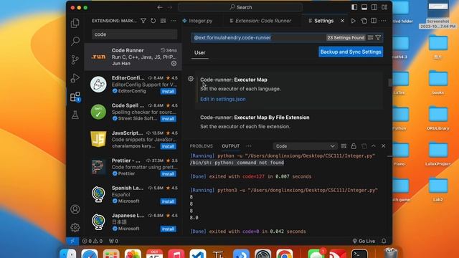Open errors and warnings status item
Image resolution: width=459 pixels, height=258 pixels.
(x=93, y=241)
